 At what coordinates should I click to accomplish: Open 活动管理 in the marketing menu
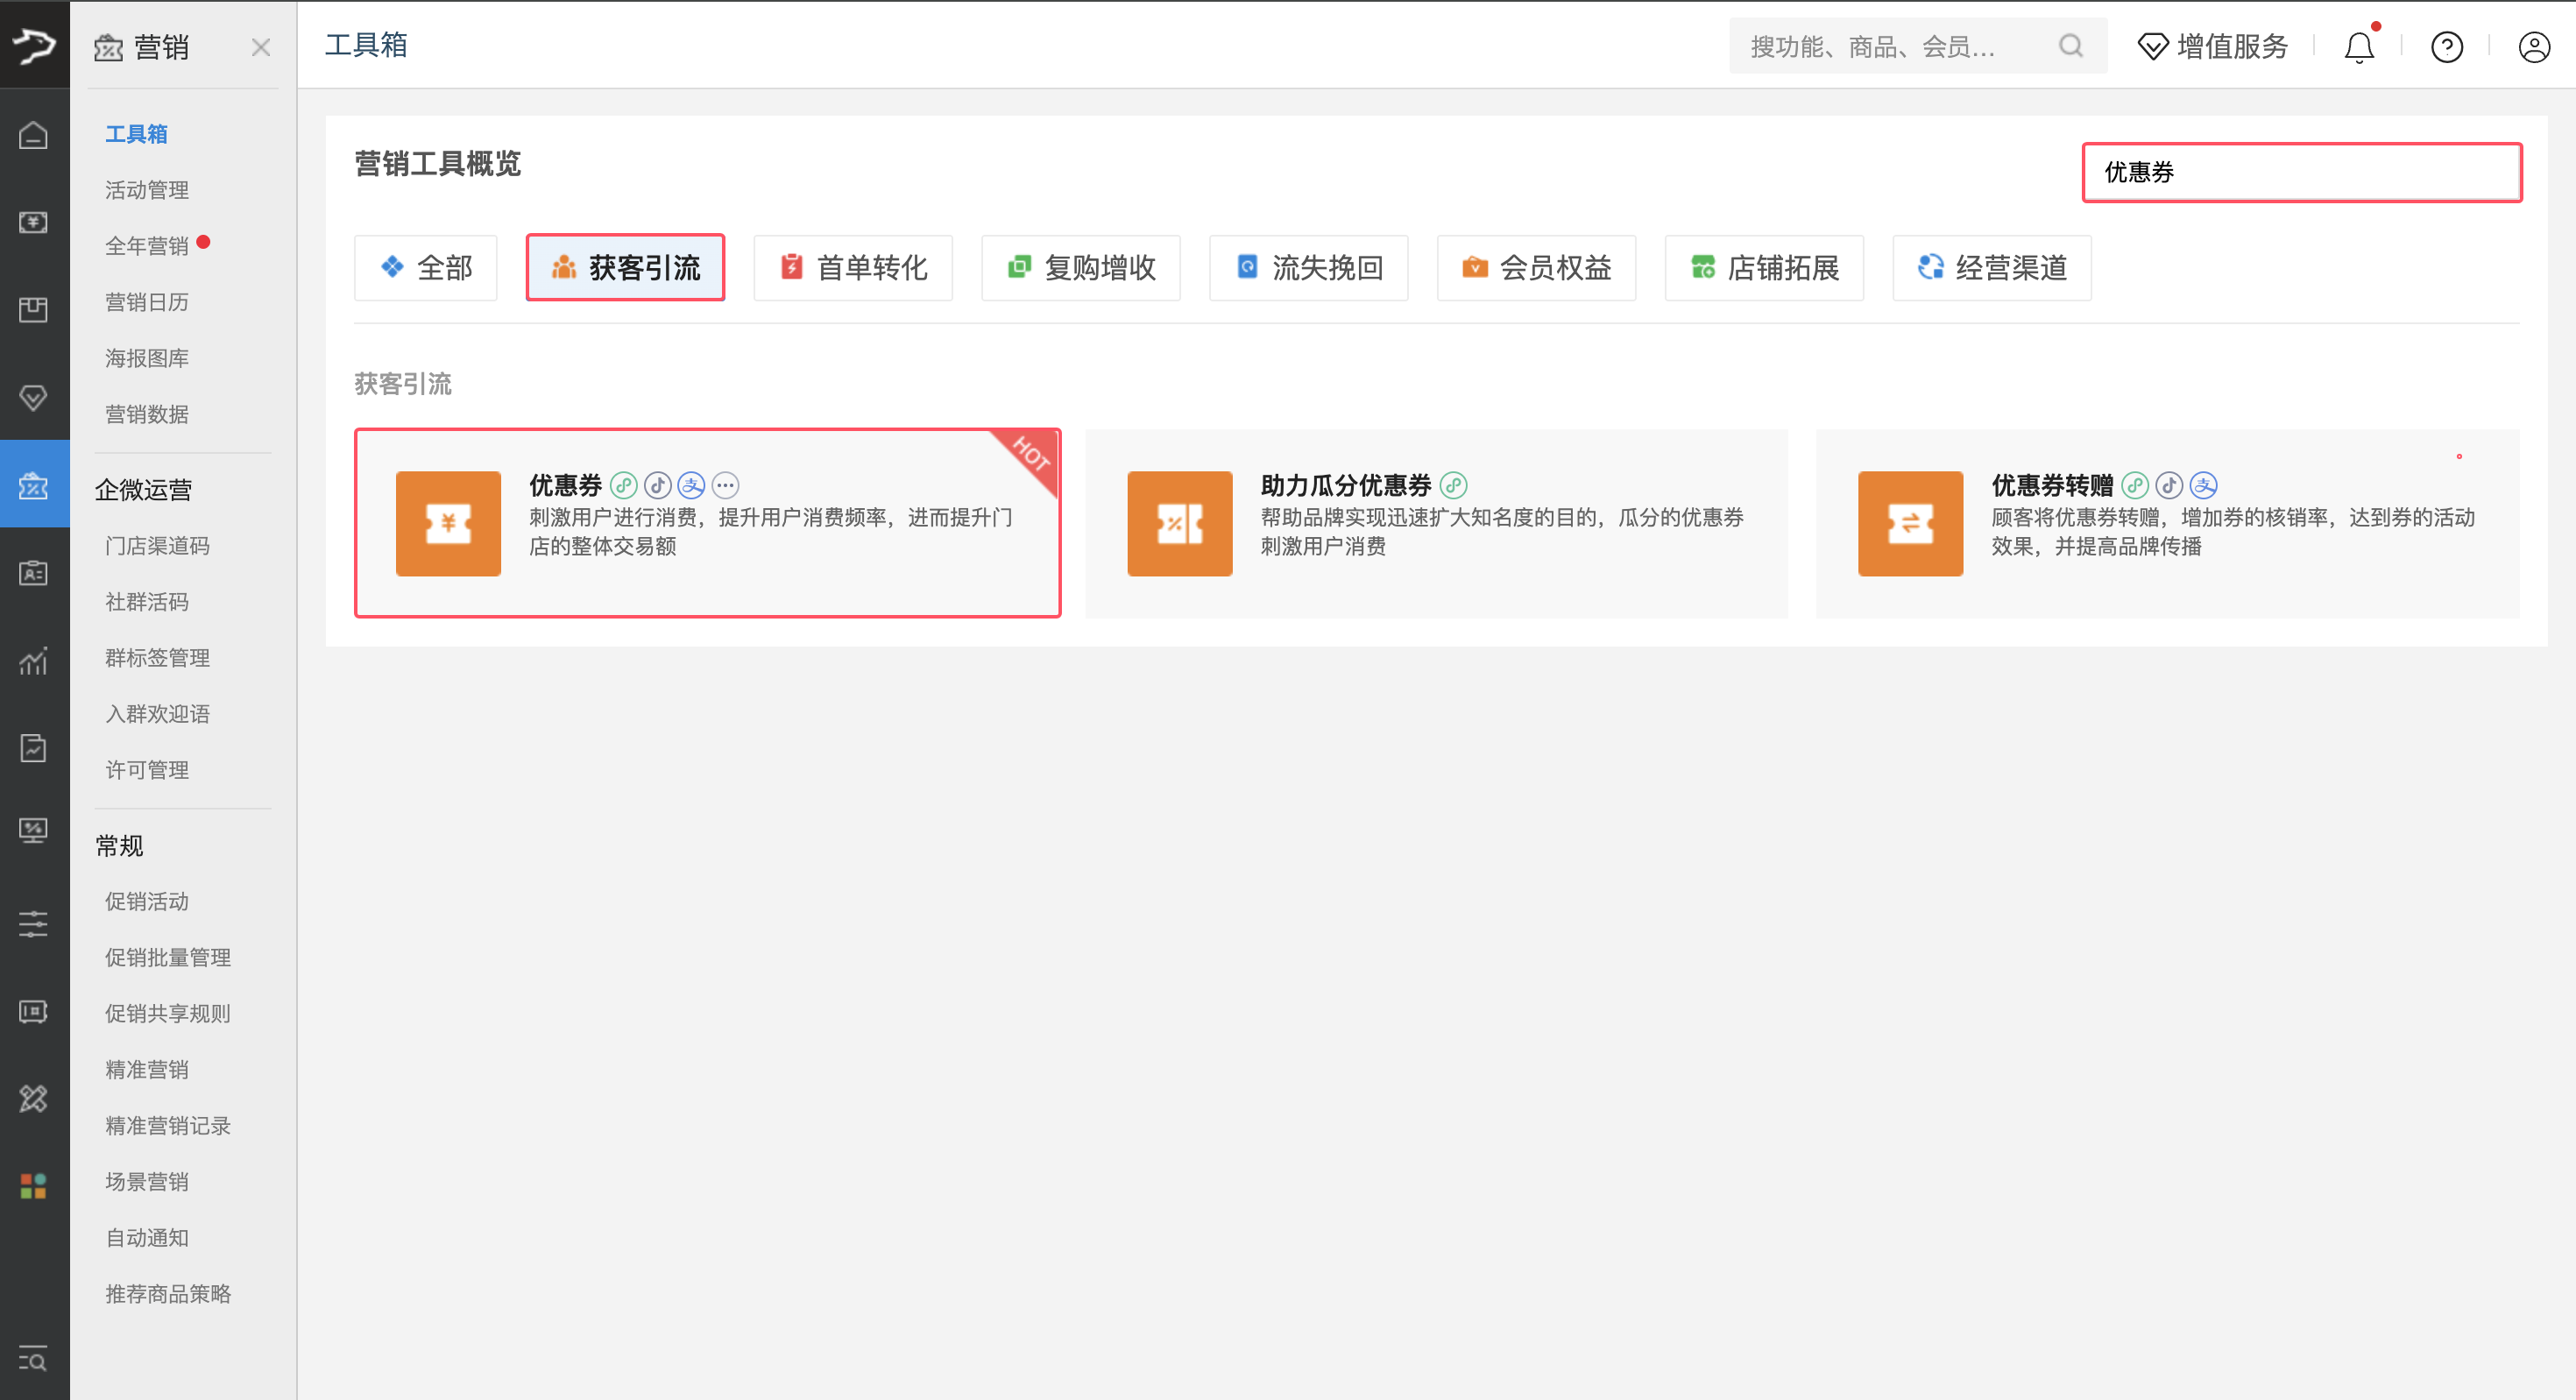(x=147, y=190)
